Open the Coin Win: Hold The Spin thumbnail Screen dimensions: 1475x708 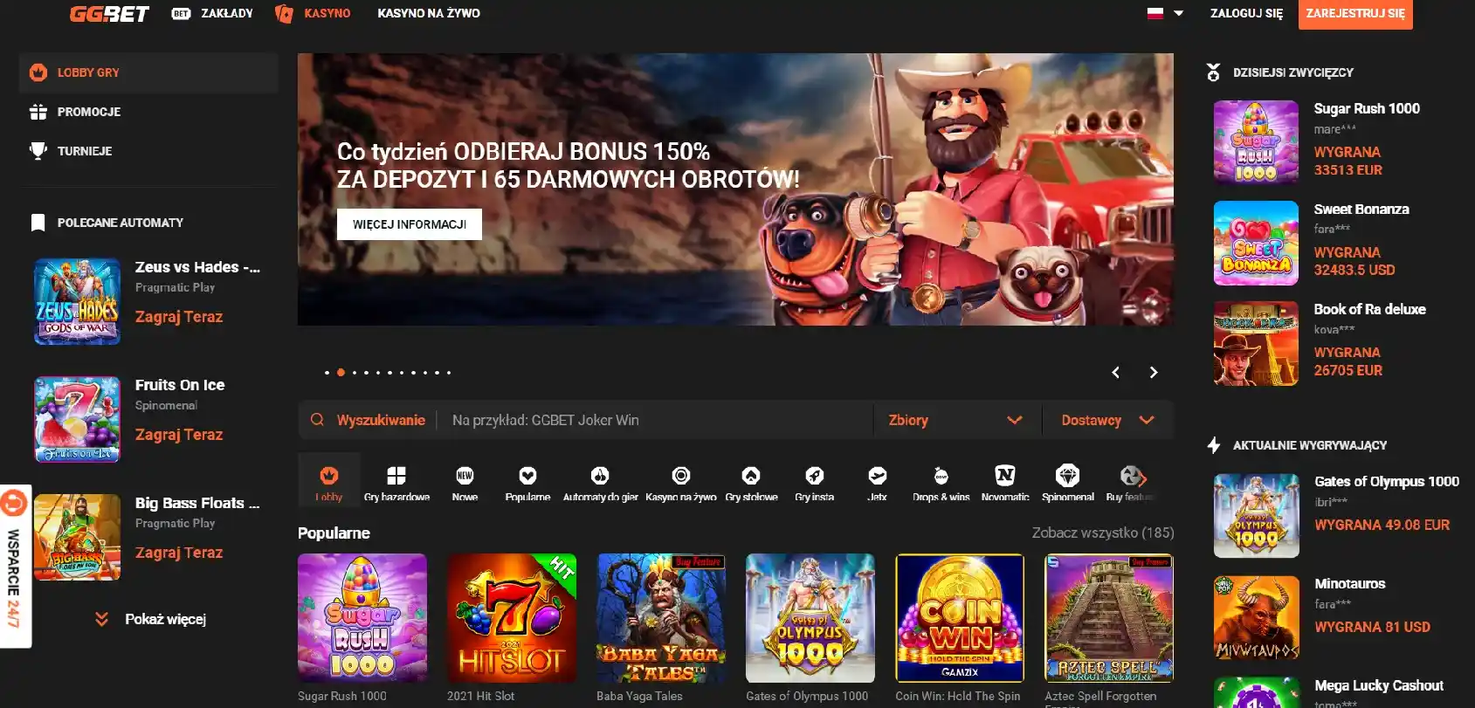pos(959,618)
